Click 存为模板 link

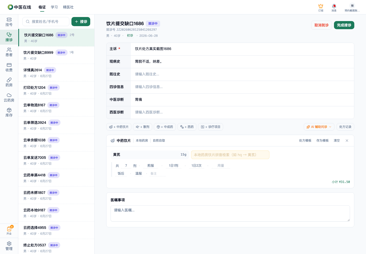click(x=322, y=141)
